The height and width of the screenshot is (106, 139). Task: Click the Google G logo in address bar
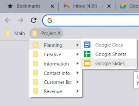coord(50,20)
